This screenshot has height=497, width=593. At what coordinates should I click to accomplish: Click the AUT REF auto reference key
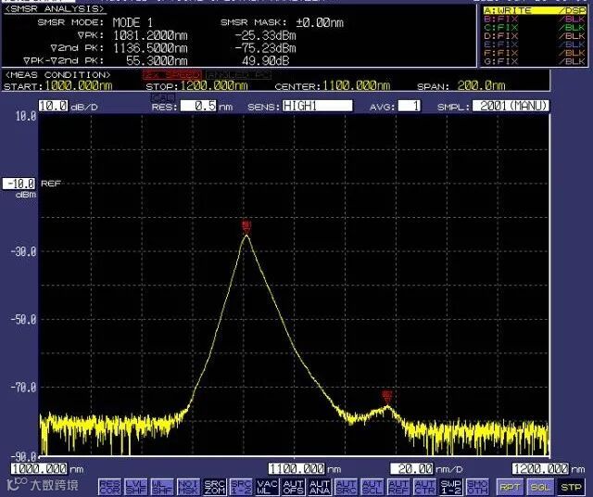(398, 487)
